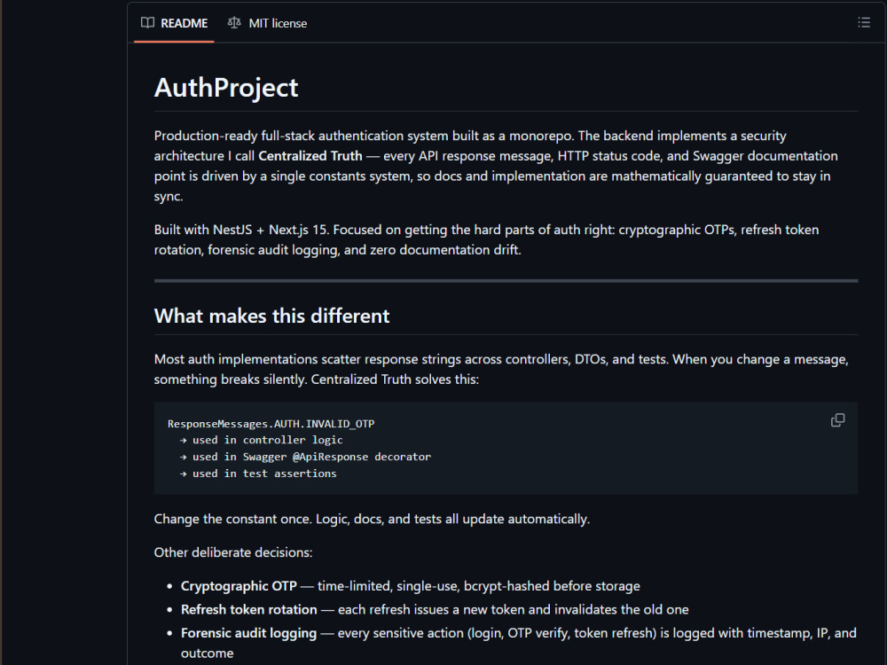Image resolution: width=887 pixels, height=665 pixels.
Task: Copy the code block contents
Action: pyautogui.click(x=838, y=420)
